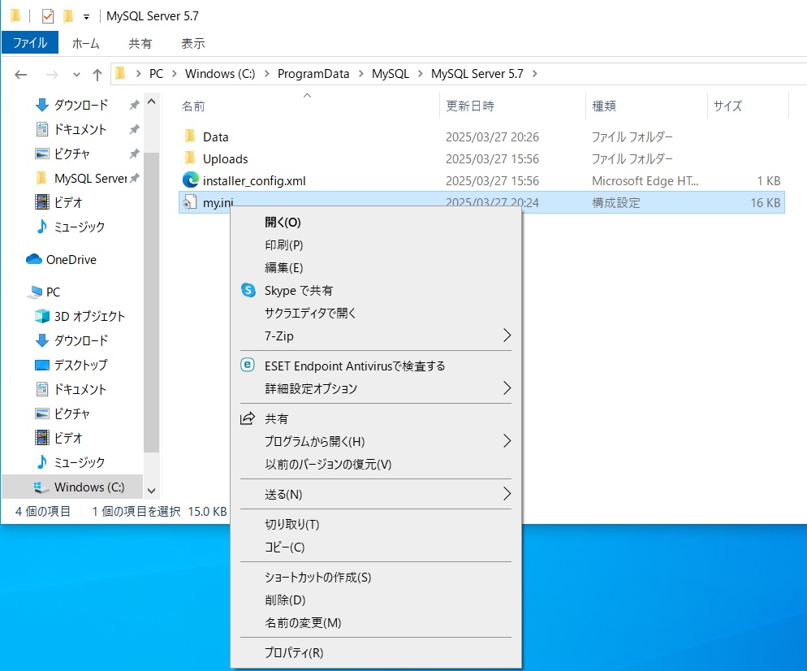Click ProgramData in the address bar path

(x=313, y=74)
